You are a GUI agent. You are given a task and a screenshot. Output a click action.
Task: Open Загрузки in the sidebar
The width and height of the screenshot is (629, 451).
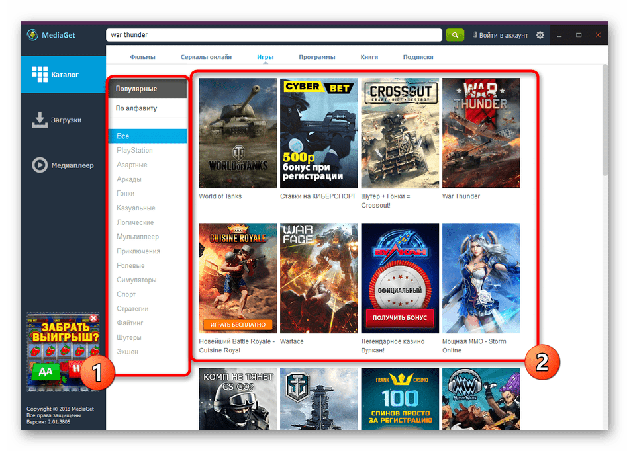pyautogui.click(x=64, y=120)
